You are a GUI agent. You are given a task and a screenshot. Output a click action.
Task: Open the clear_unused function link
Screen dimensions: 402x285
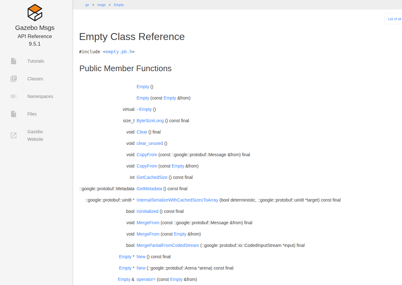[x=150, y=143]
